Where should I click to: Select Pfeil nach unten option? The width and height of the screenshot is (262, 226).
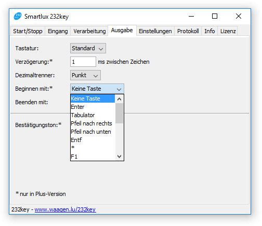pos(93,132)
